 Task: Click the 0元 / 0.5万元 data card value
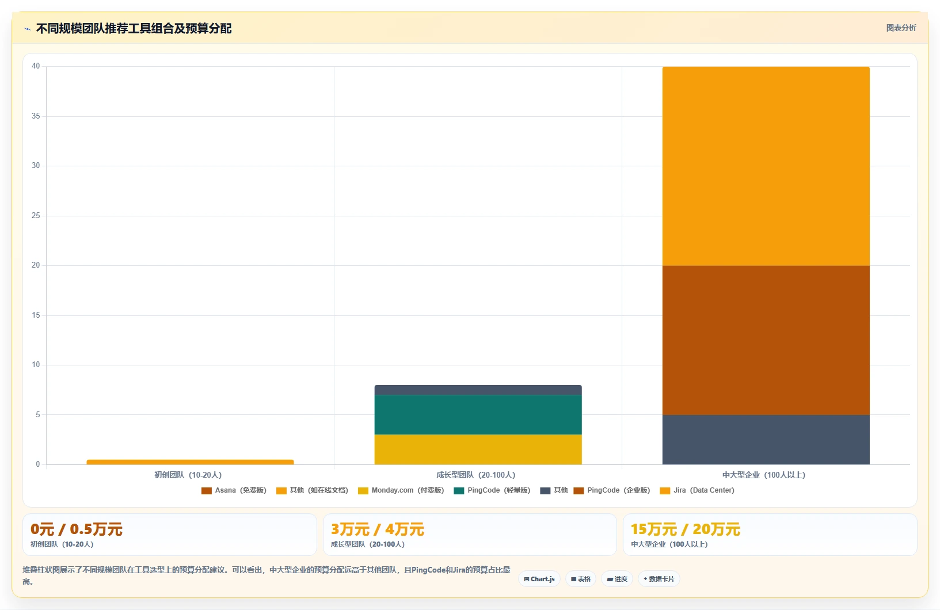(77, 529)
